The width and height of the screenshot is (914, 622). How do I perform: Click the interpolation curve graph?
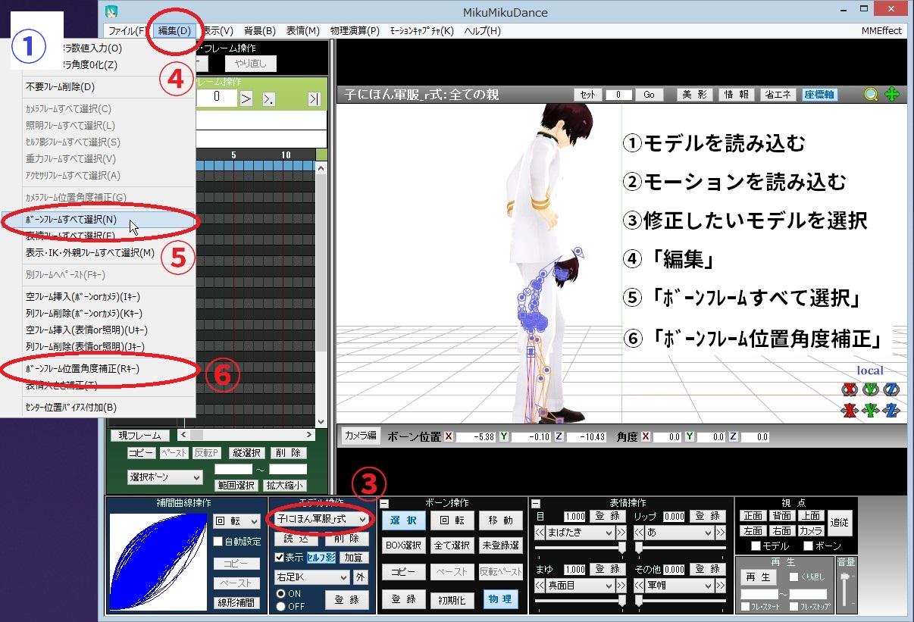pos(158,562)
